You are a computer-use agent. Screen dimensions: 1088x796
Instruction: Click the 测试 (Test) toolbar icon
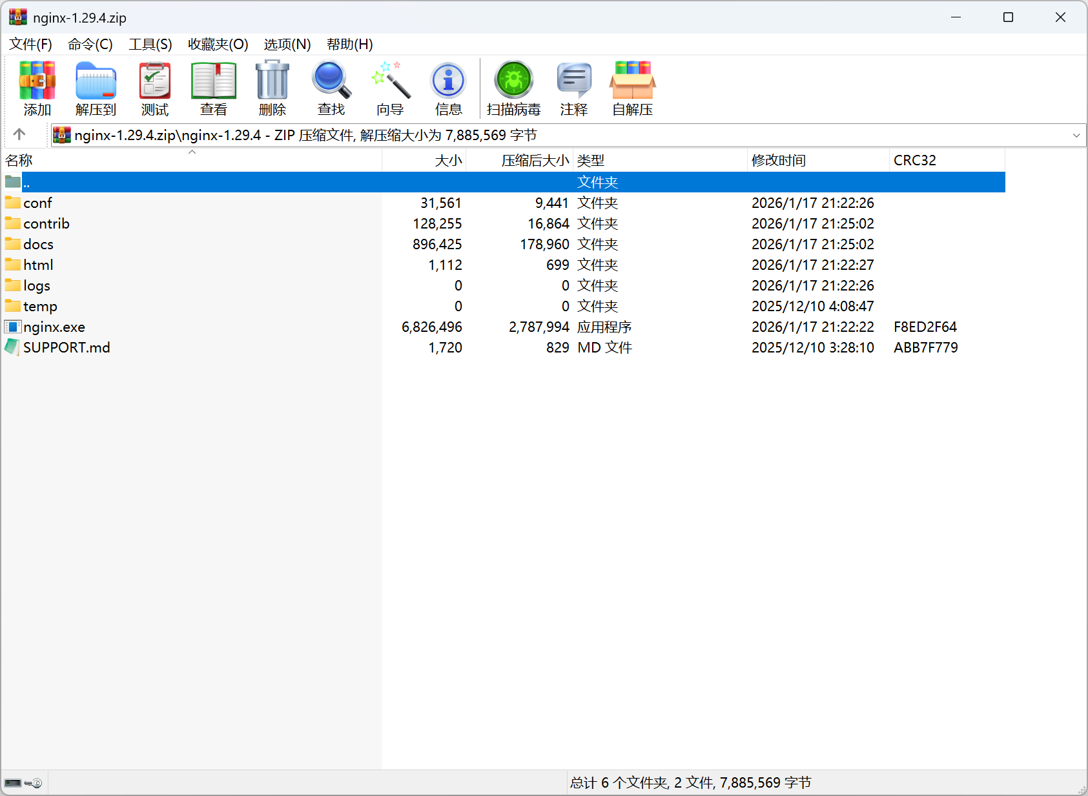[x=155, y=80]
